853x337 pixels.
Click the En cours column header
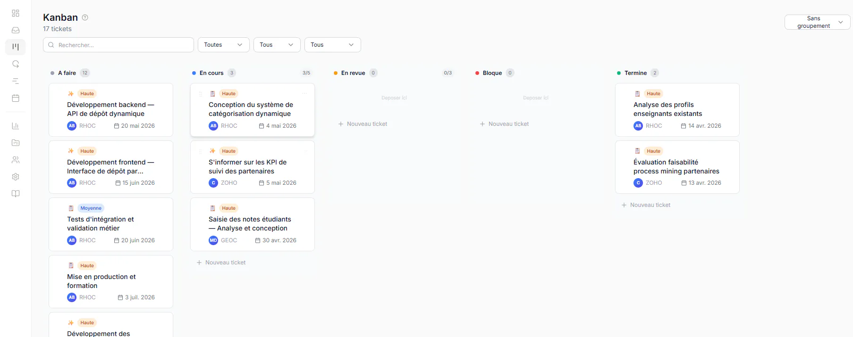211,73
